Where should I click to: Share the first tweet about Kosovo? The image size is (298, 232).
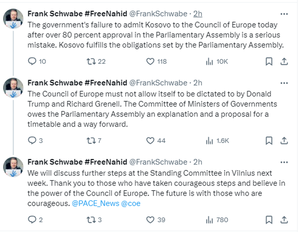tap(284, 62)
